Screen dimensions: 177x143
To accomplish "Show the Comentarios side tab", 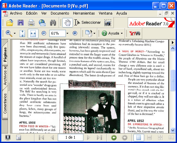I will (5, 104).
